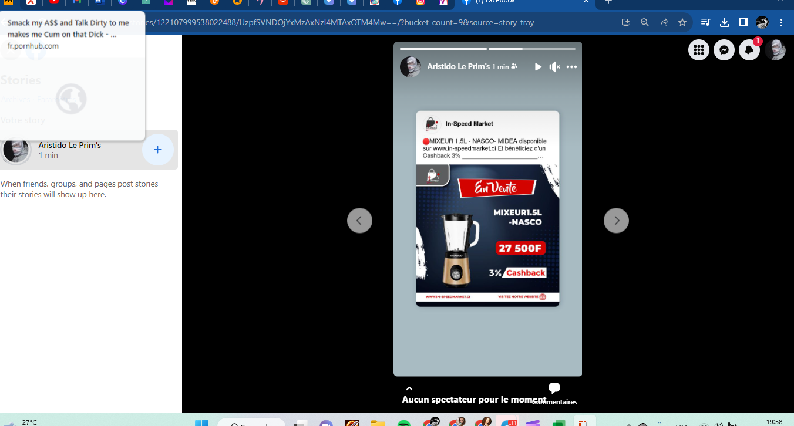Open Messenger chats

[x=724, y=50]
